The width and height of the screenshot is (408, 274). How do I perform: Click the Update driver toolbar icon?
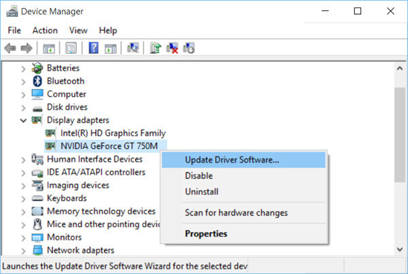click(x=155, y=48)
